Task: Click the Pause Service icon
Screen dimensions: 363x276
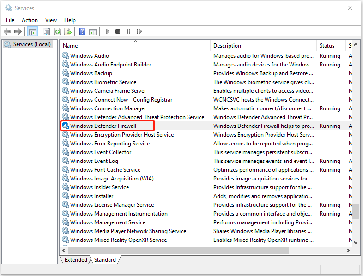Action: (x=128, y=31)
